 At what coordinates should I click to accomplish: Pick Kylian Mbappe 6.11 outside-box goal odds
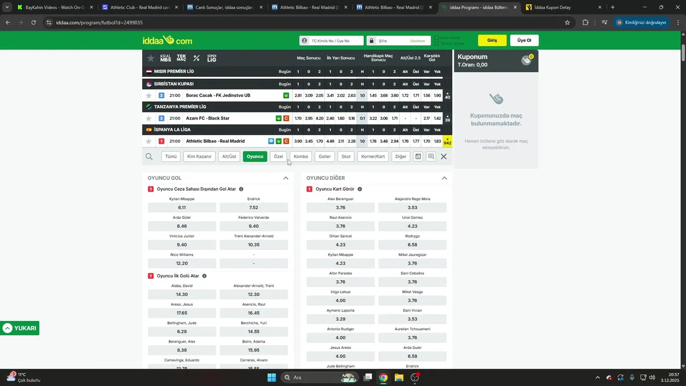[x=182, y=207]
